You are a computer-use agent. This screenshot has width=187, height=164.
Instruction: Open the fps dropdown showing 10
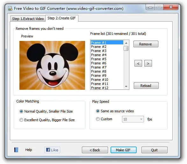pyautogui.click(x=133, y=119)
